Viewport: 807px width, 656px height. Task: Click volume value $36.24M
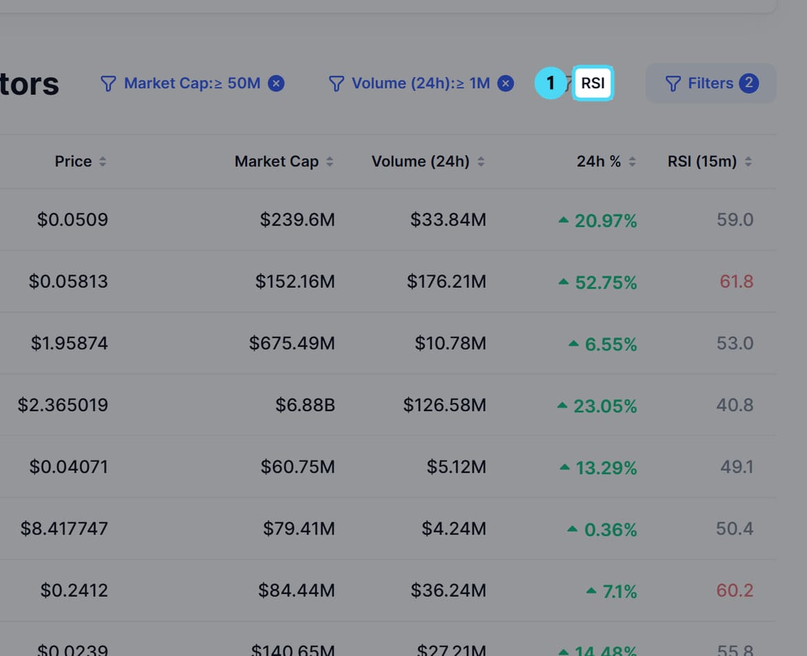pyautogui.click(x=448, y=590)
